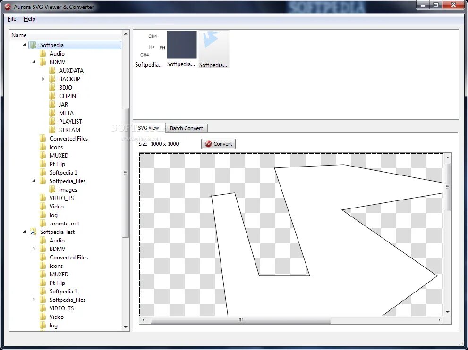468x350 pixels.
Task: Select Pt Hlp folder under Softpedia
Action: click(57, 164)
